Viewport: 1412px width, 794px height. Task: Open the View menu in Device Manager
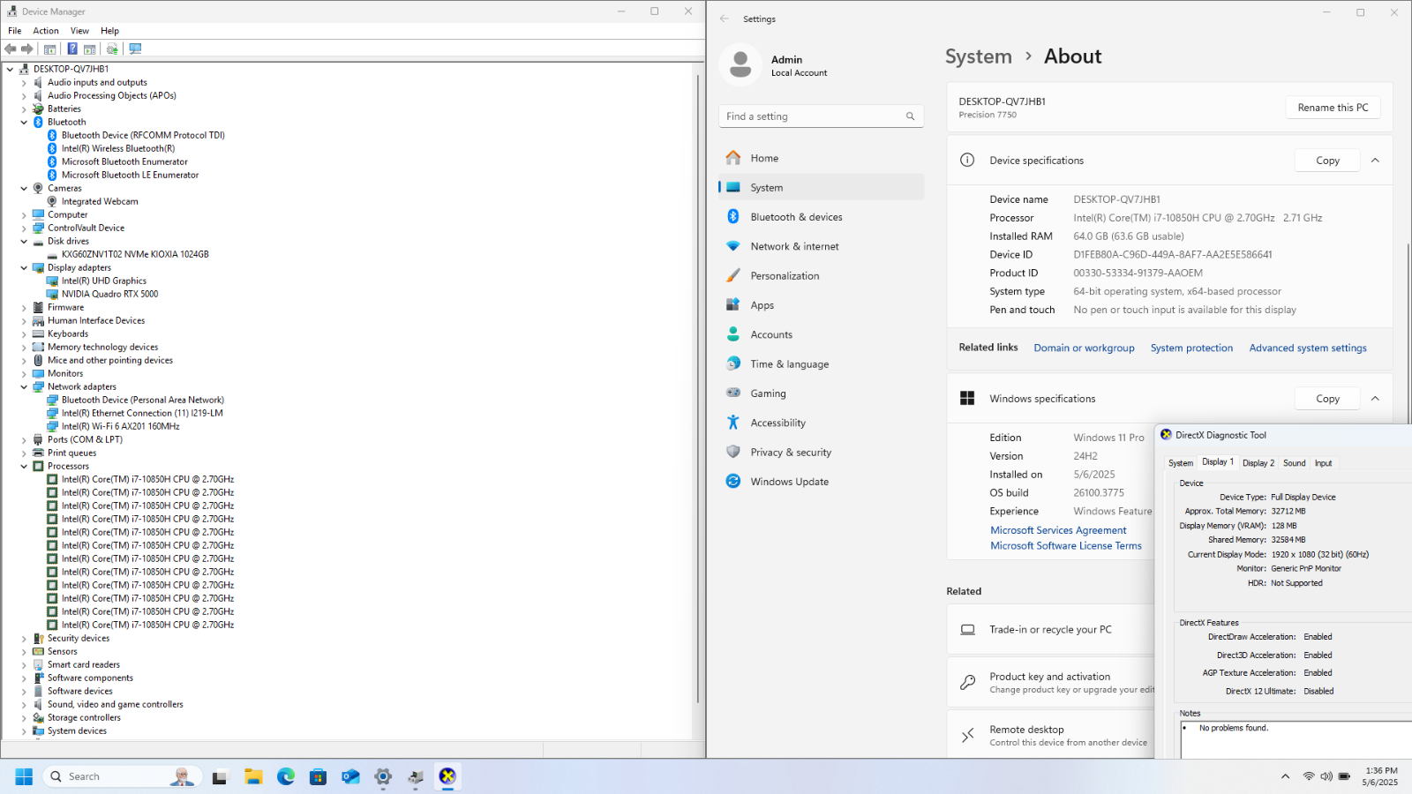click(79, 30)
